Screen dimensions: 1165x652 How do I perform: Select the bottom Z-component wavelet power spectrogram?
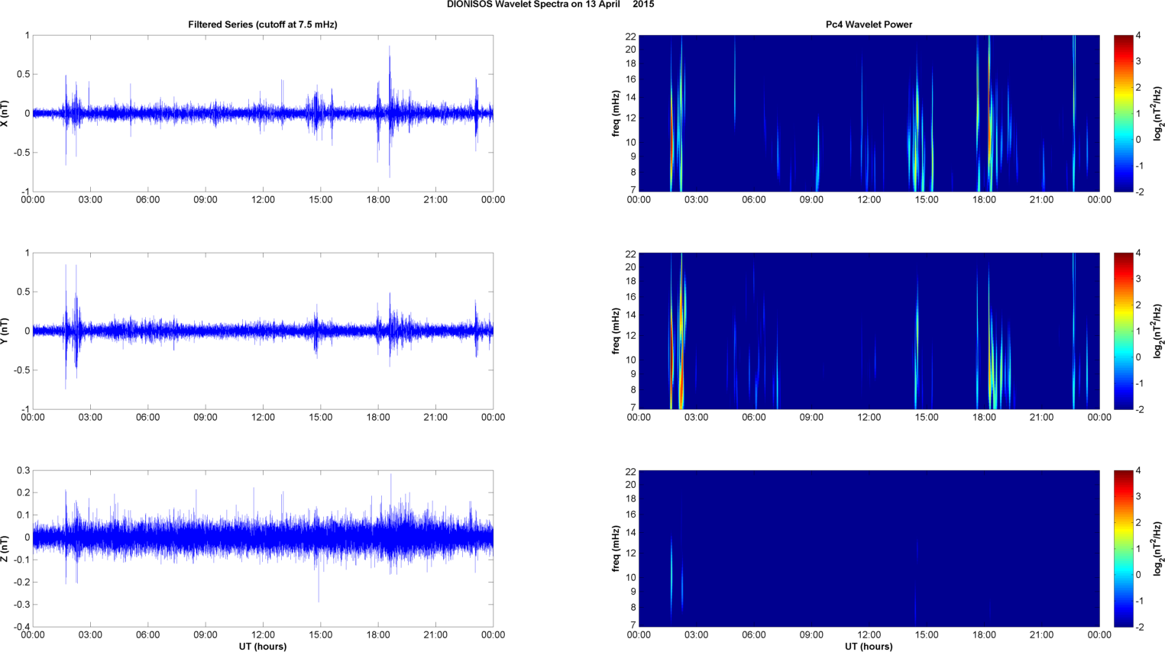(869, 548)
